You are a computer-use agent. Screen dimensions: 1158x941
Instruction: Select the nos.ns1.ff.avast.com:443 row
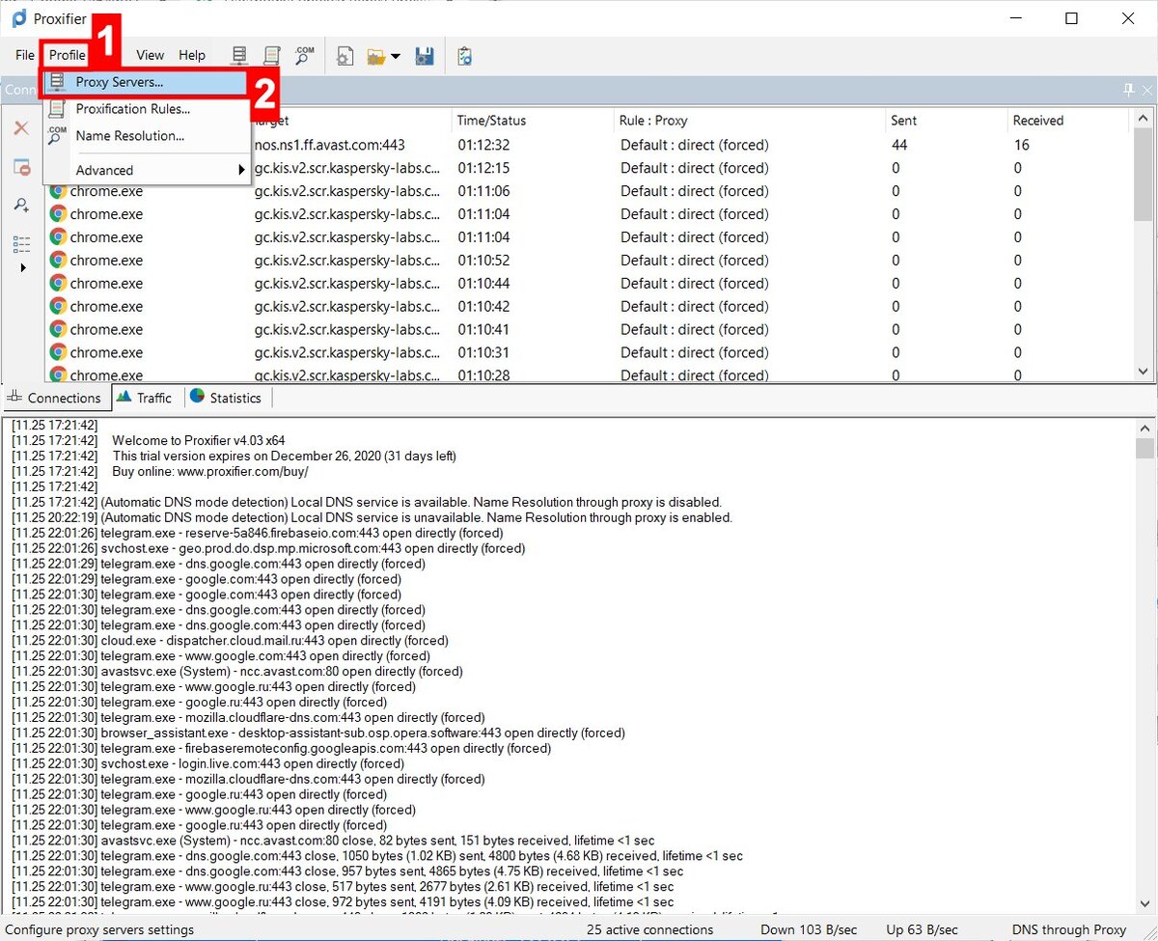[x=587, y=145]
